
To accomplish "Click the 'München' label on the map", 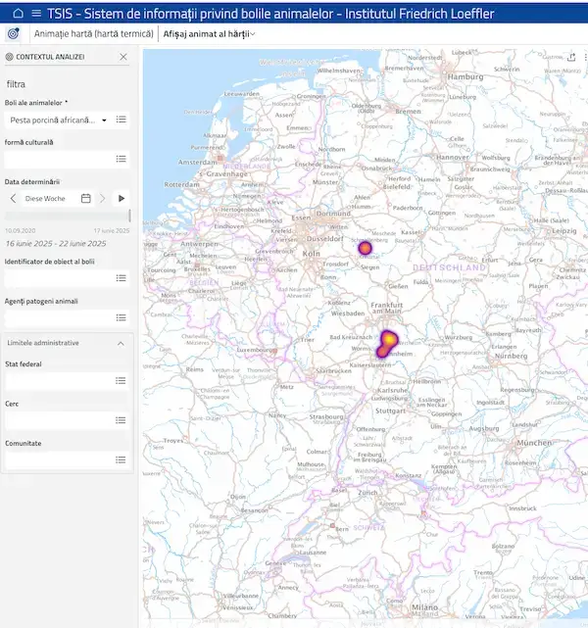I will 534,443.
